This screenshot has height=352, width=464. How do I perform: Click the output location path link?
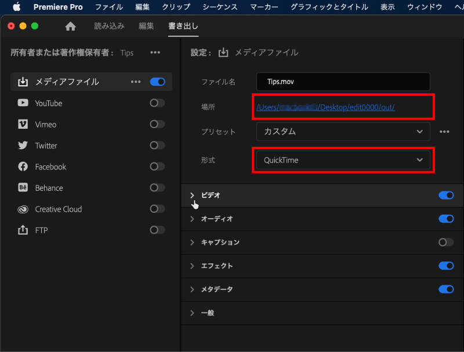coord(325,107)
